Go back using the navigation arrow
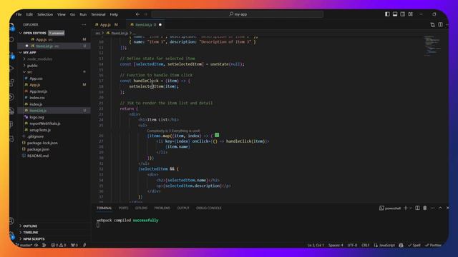Screen dimensions: 458x257 pyautogui.click(x=137, y=14)
